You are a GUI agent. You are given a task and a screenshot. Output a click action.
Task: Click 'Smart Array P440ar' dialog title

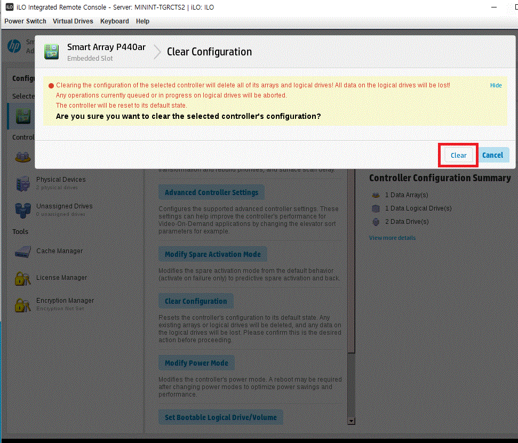click(x=106, y=47)
